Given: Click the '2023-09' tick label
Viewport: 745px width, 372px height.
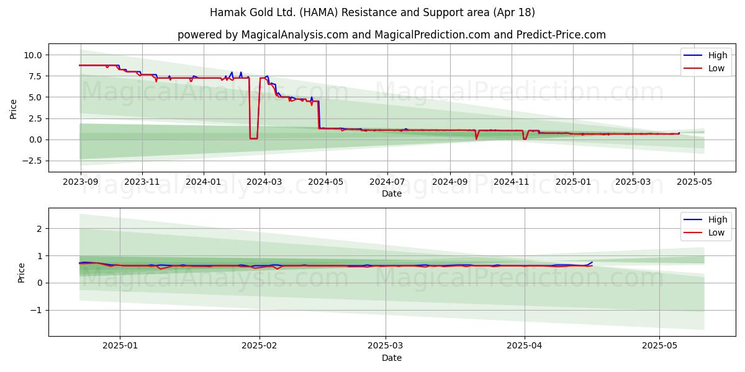Looking at the screenshot, I should [x=80, y=181].
